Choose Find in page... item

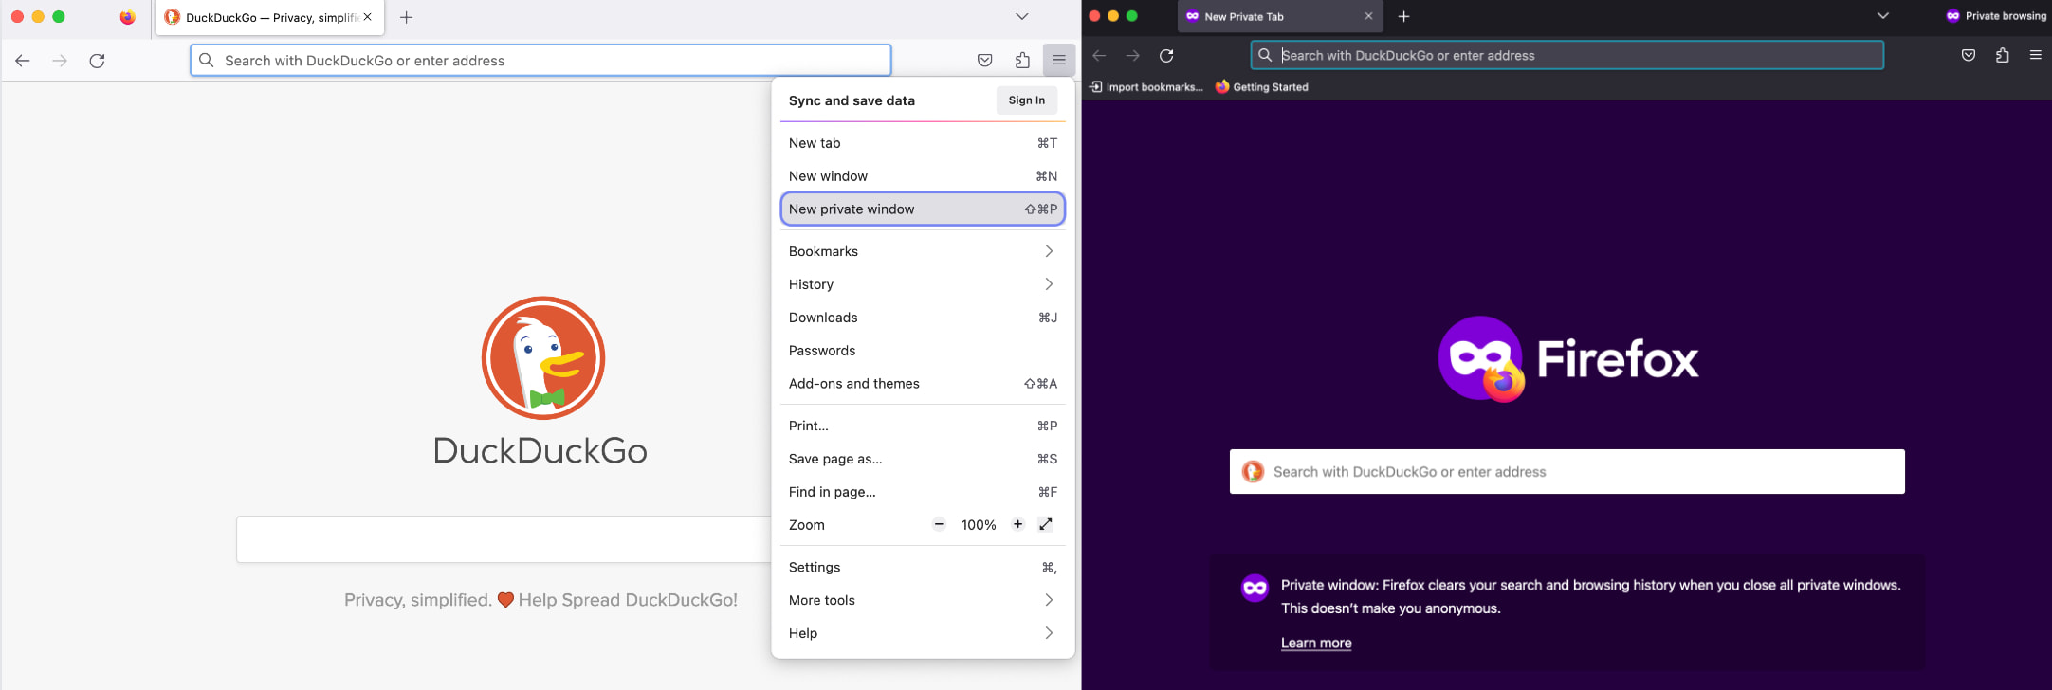tap(923, 492)
